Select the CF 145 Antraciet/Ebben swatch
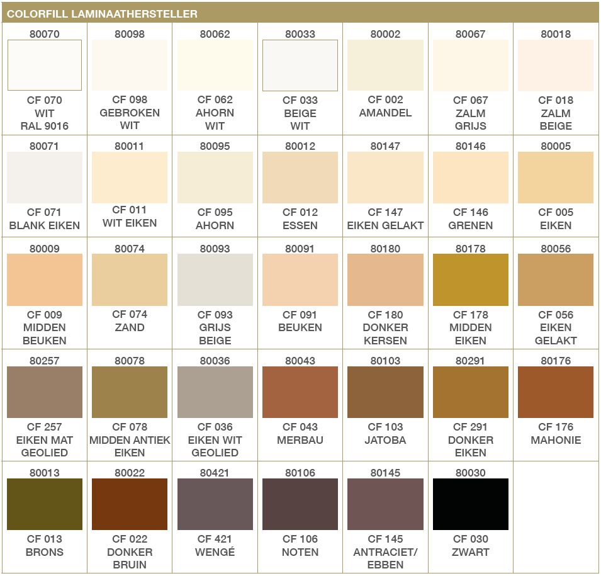The width and height of the screenshot is (601, 576). click(385, 504)
